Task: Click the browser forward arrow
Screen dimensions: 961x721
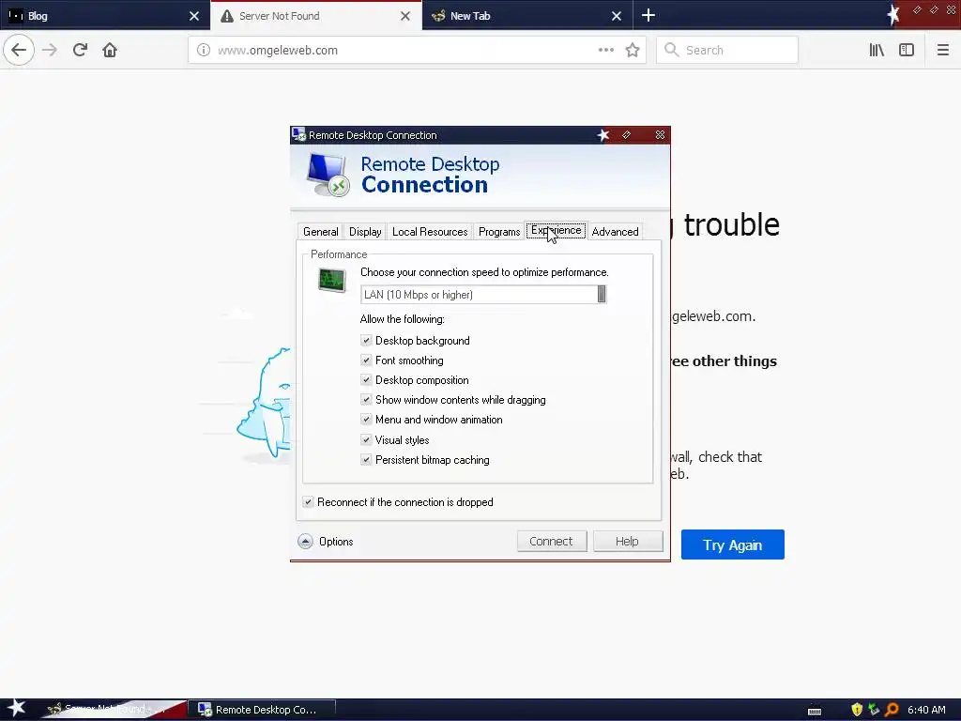Action: [x=50, y=50]
